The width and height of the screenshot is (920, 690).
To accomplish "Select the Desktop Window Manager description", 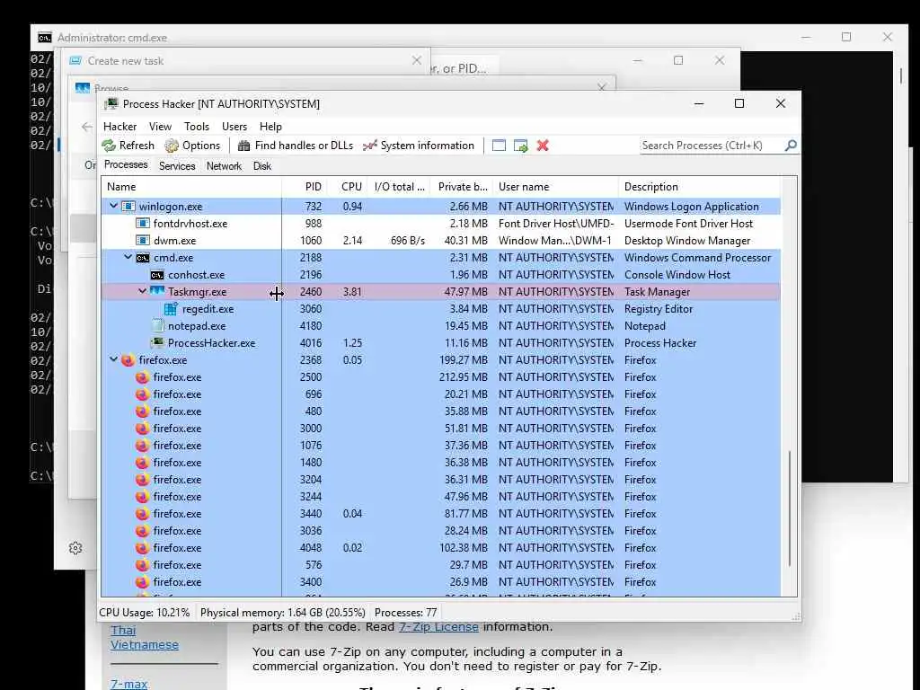I will pyautogui.click(x=687, y=241).
